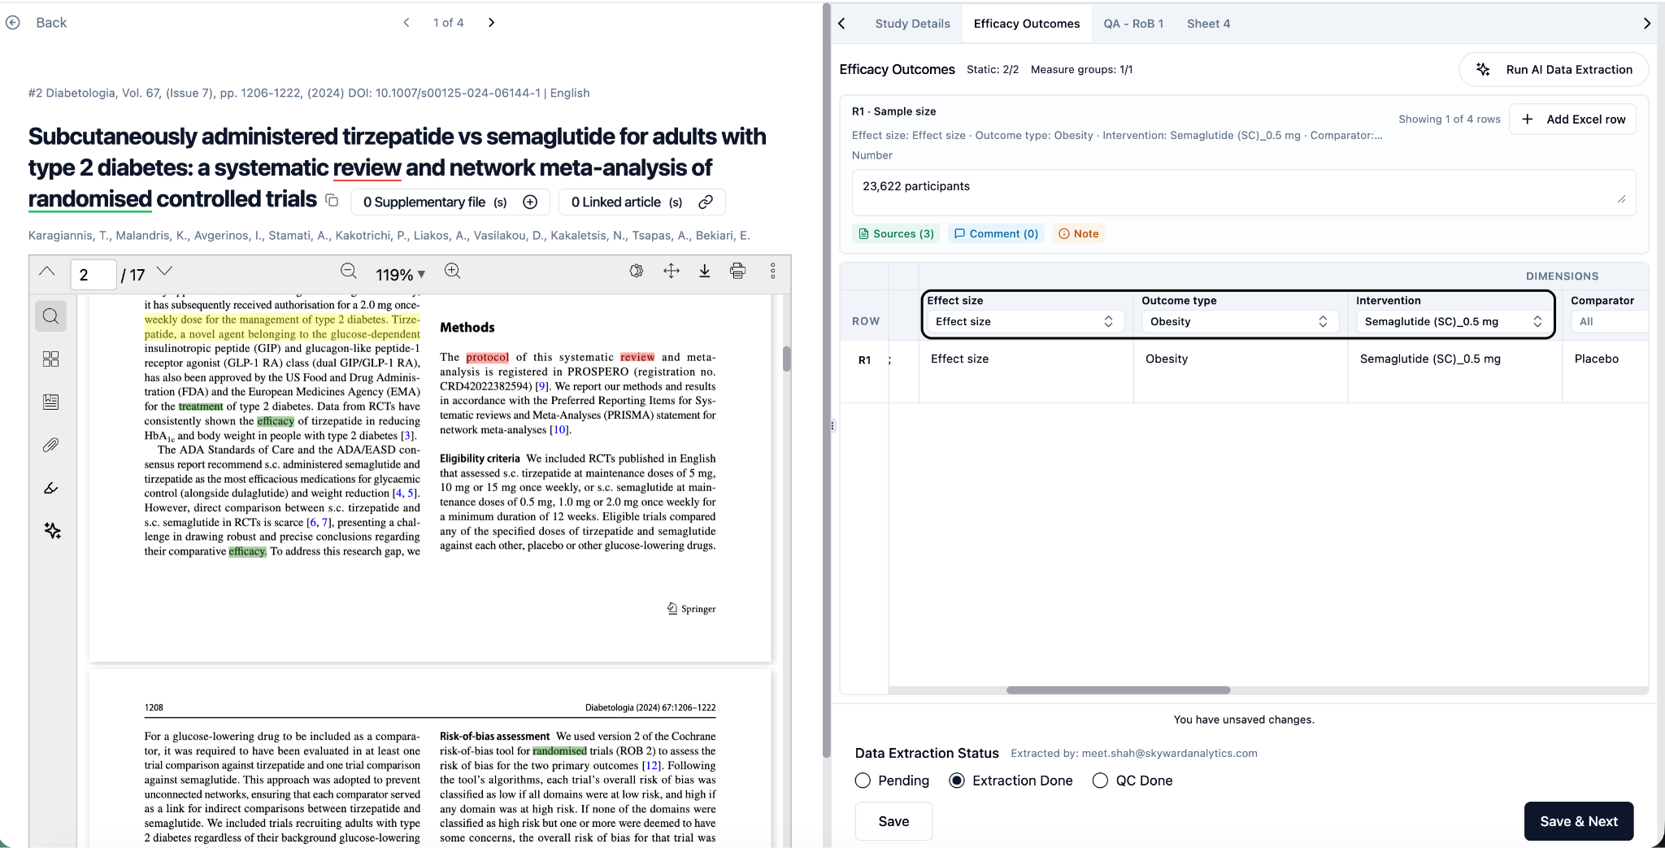Viewport: 1665px width, 848px height.
Task: Click the Save & Next button
Action: click(1578, 821)
